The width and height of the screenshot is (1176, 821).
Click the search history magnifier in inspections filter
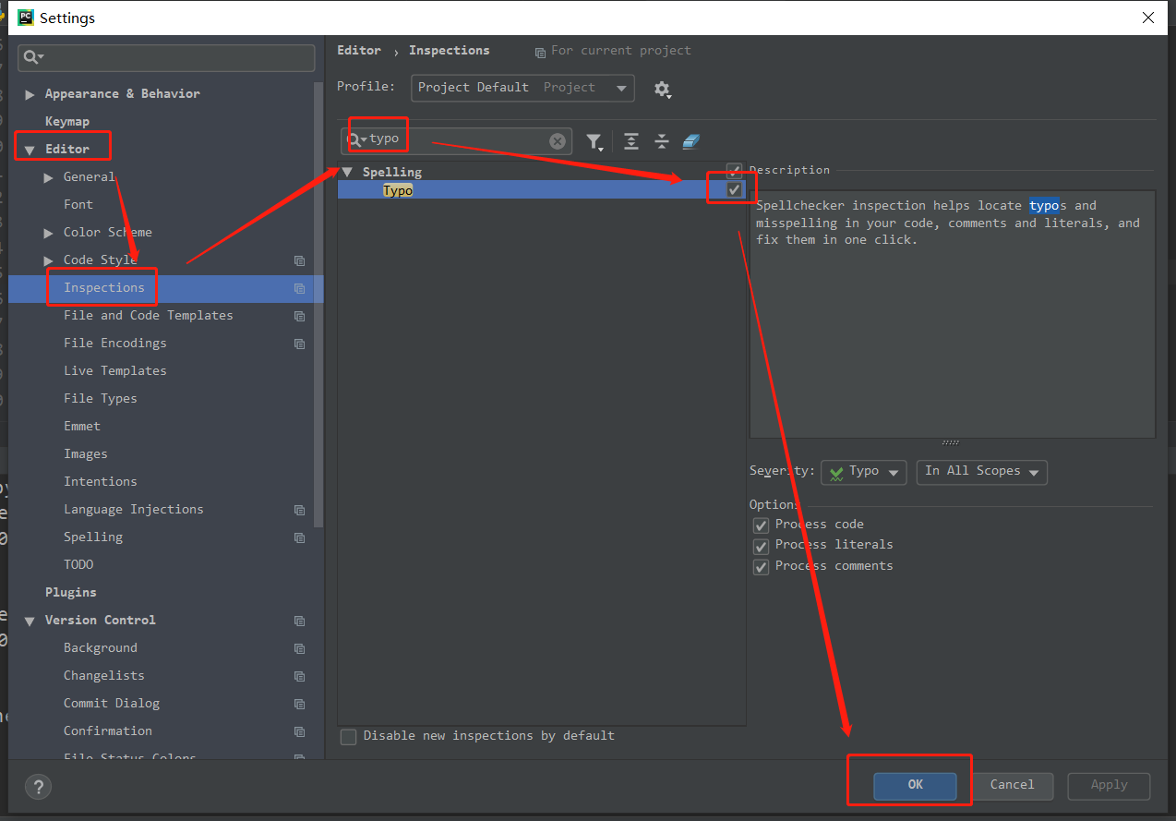coord(356,139)
